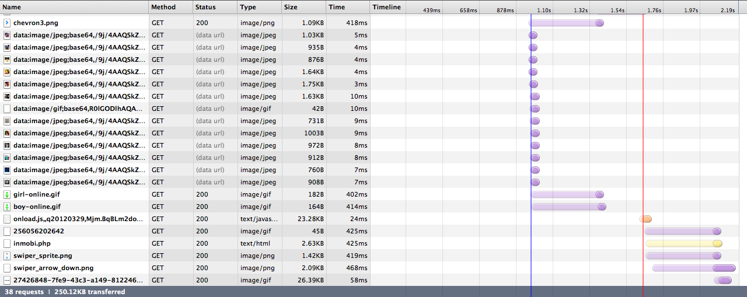This screenshot has width=747, height=297.
Task: Click the data:image/gif row's blank icon
Action: pyautogui.click(x=7, y=109)
